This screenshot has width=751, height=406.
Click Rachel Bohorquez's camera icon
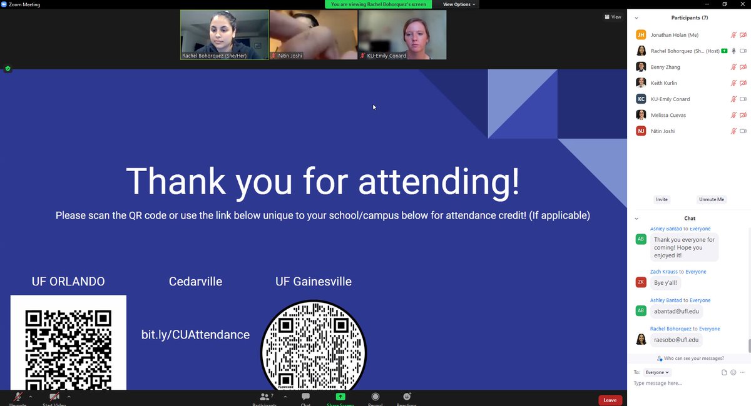(x=743, y=51)
